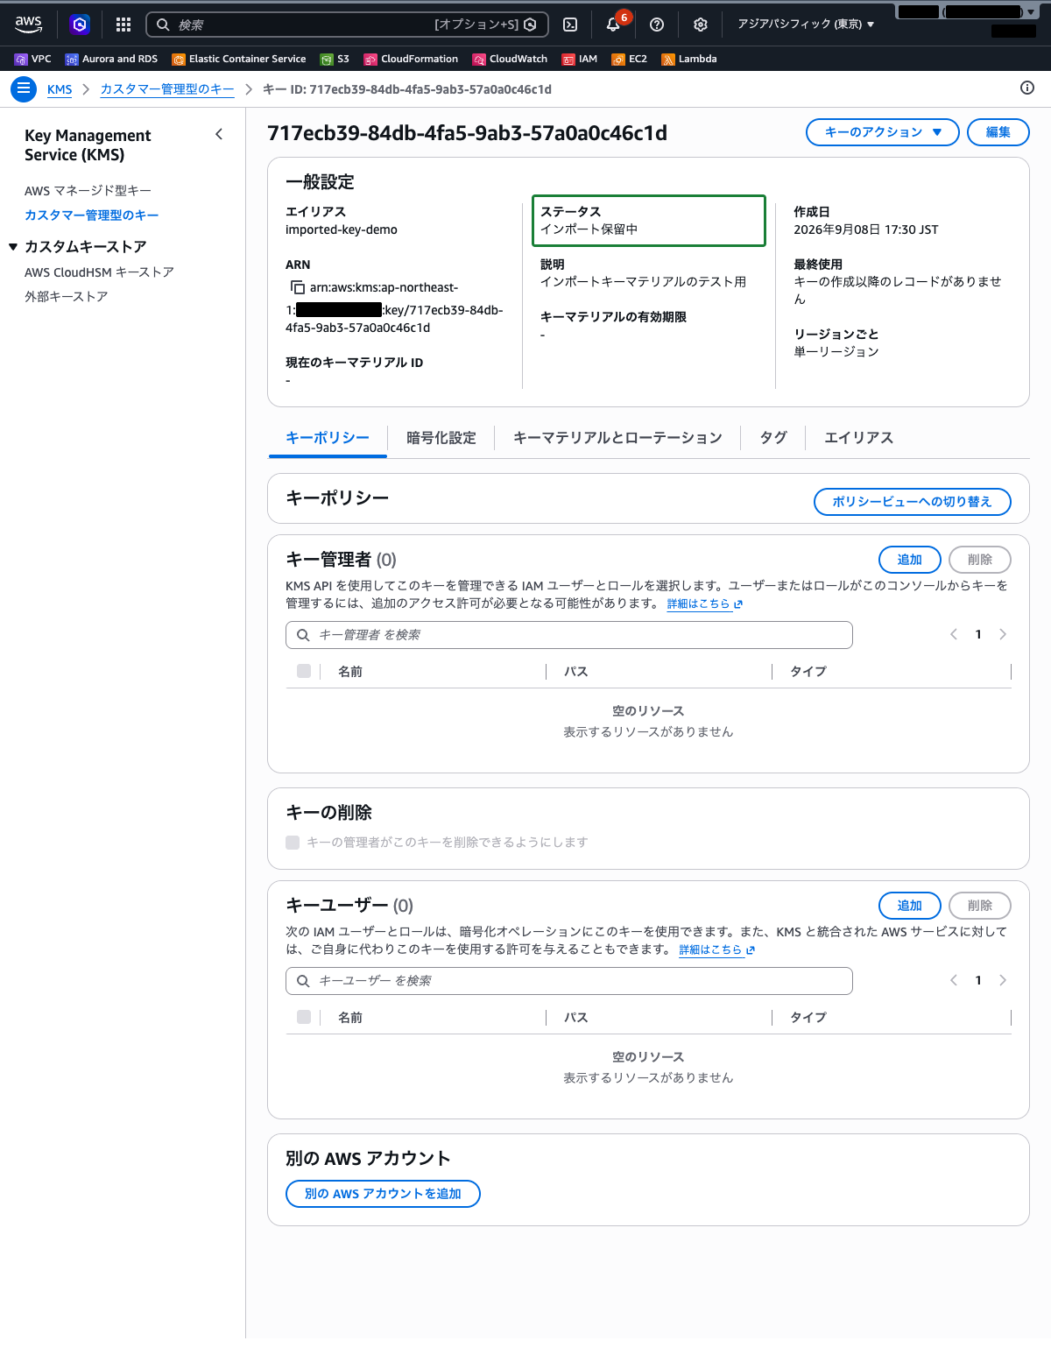Open the services grid menu icon
This screenshot has width=1051, height=1369.
click(x=123, y=25)
